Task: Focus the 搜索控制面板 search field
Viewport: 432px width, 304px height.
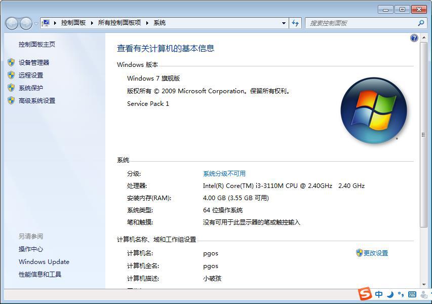Action: click(x=361, y=23)
